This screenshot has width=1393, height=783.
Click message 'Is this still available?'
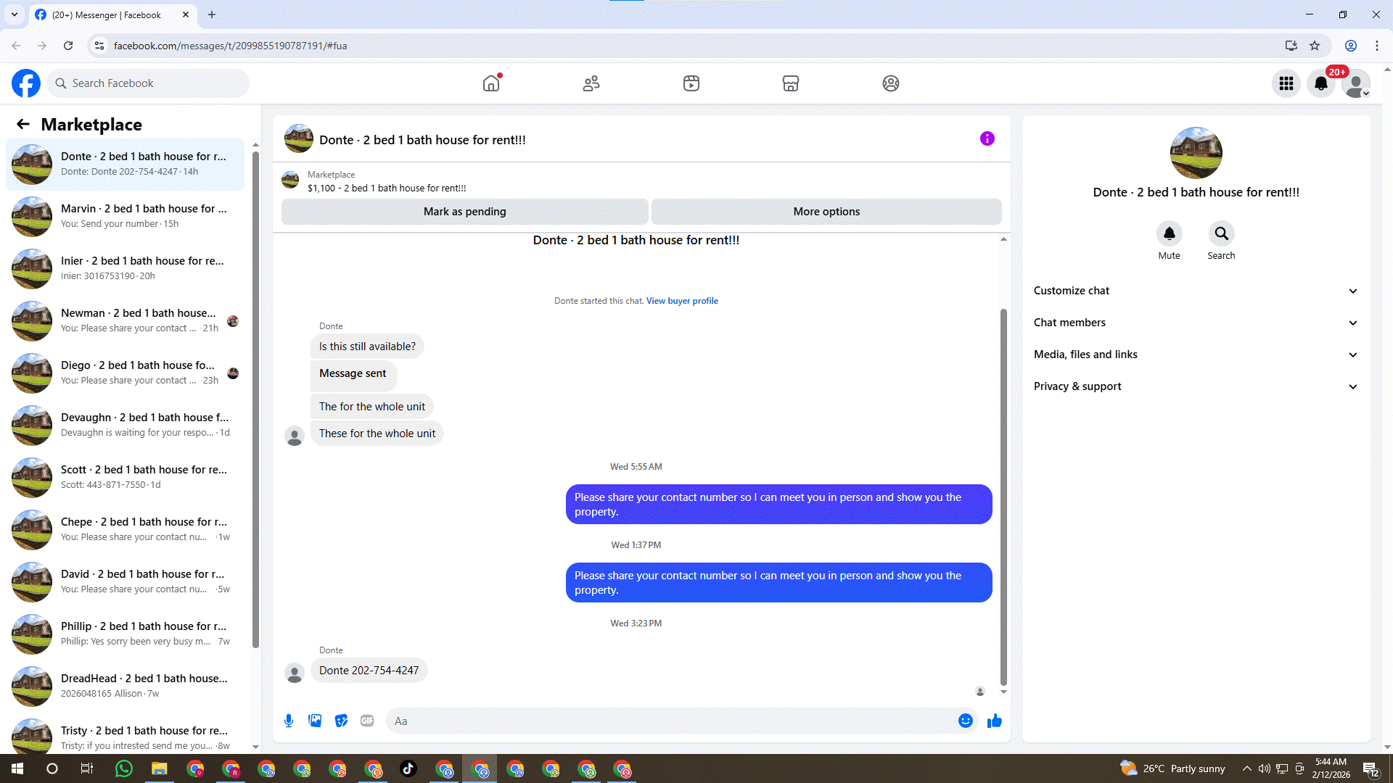coord(368,347)
